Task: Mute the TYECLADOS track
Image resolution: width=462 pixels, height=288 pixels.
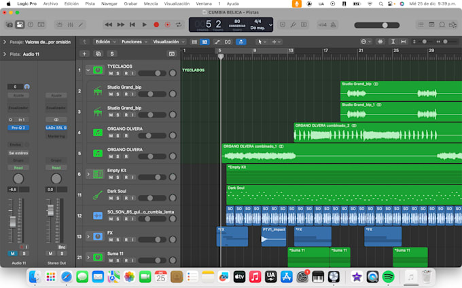Action: point(111,73)
